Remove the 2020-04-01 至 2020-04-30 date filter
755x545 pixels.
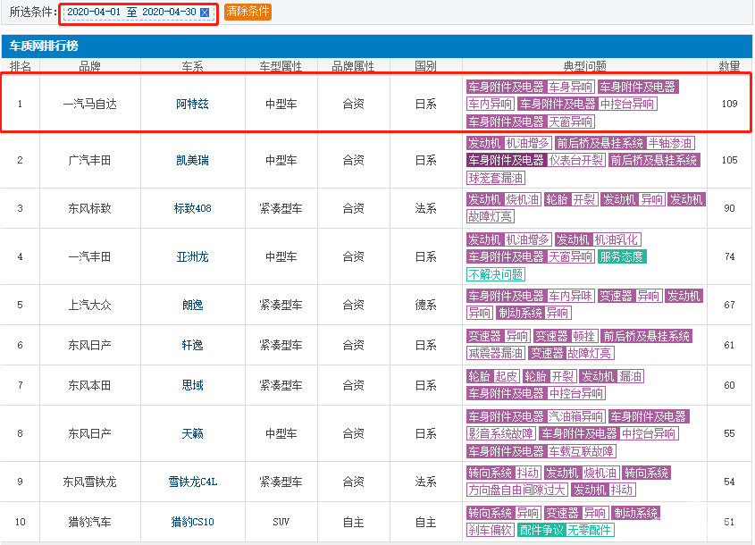(205, 13)
